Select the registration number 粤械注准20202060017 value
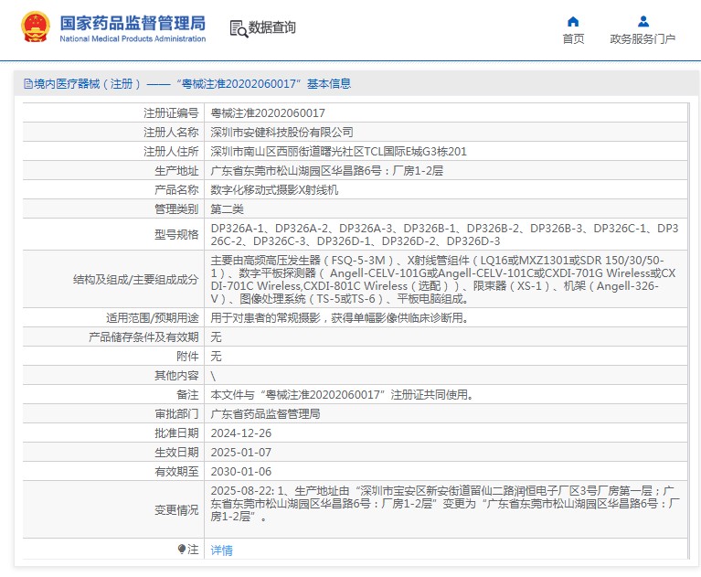Viewport: 701px width, 577px height. click(268, 113)
